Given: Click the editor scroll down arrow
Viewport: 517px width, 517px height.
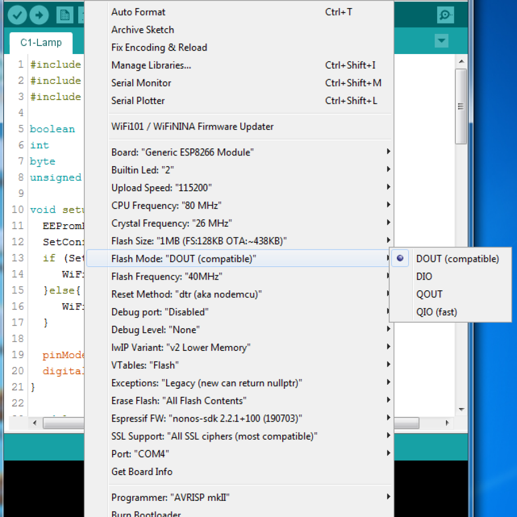Looking at the screenshot, I should tap(461, 409).
